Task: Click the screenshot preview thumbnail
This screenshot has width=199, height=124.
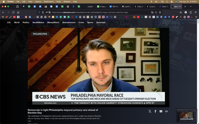Action: (187, 116)
